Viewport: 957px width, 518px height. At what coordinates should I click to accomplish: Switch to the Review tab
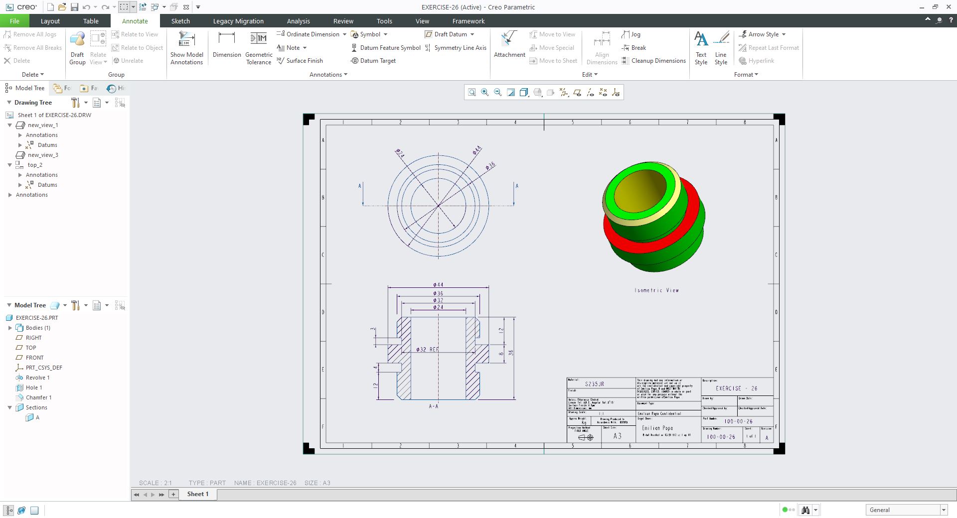(343, 21)
